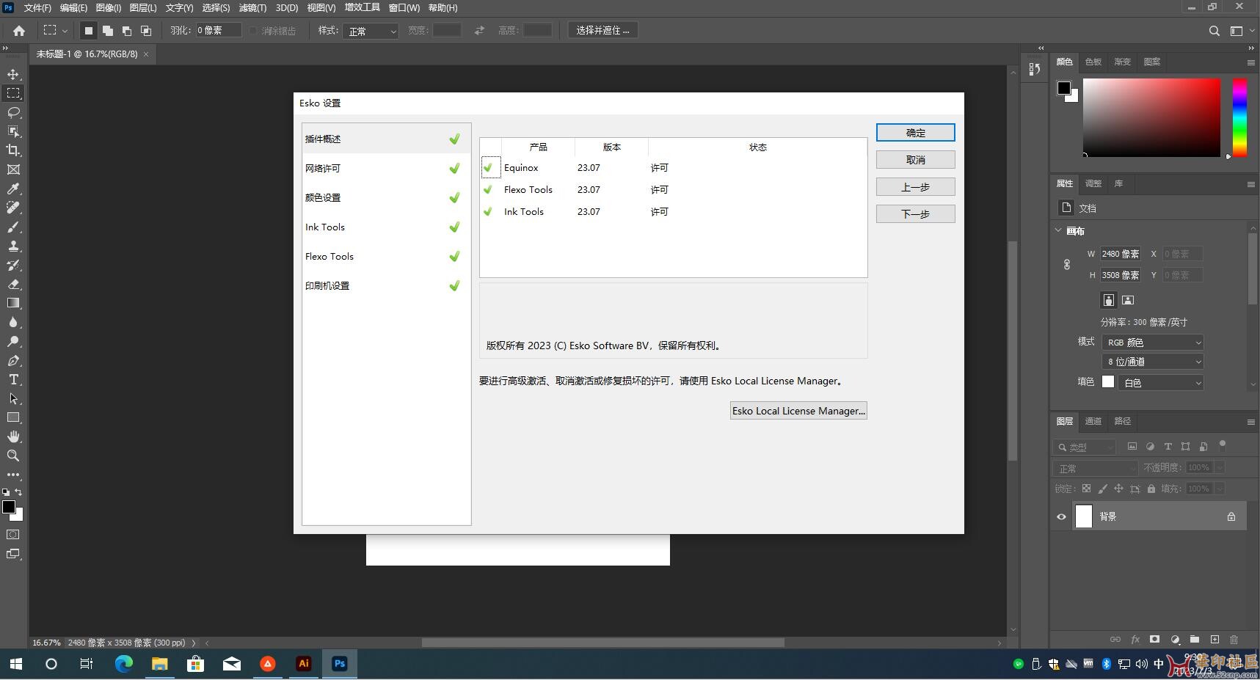Switch to the 通道 channels tab
Screen dimensions: 1260x680
[x=1093, y=421]
